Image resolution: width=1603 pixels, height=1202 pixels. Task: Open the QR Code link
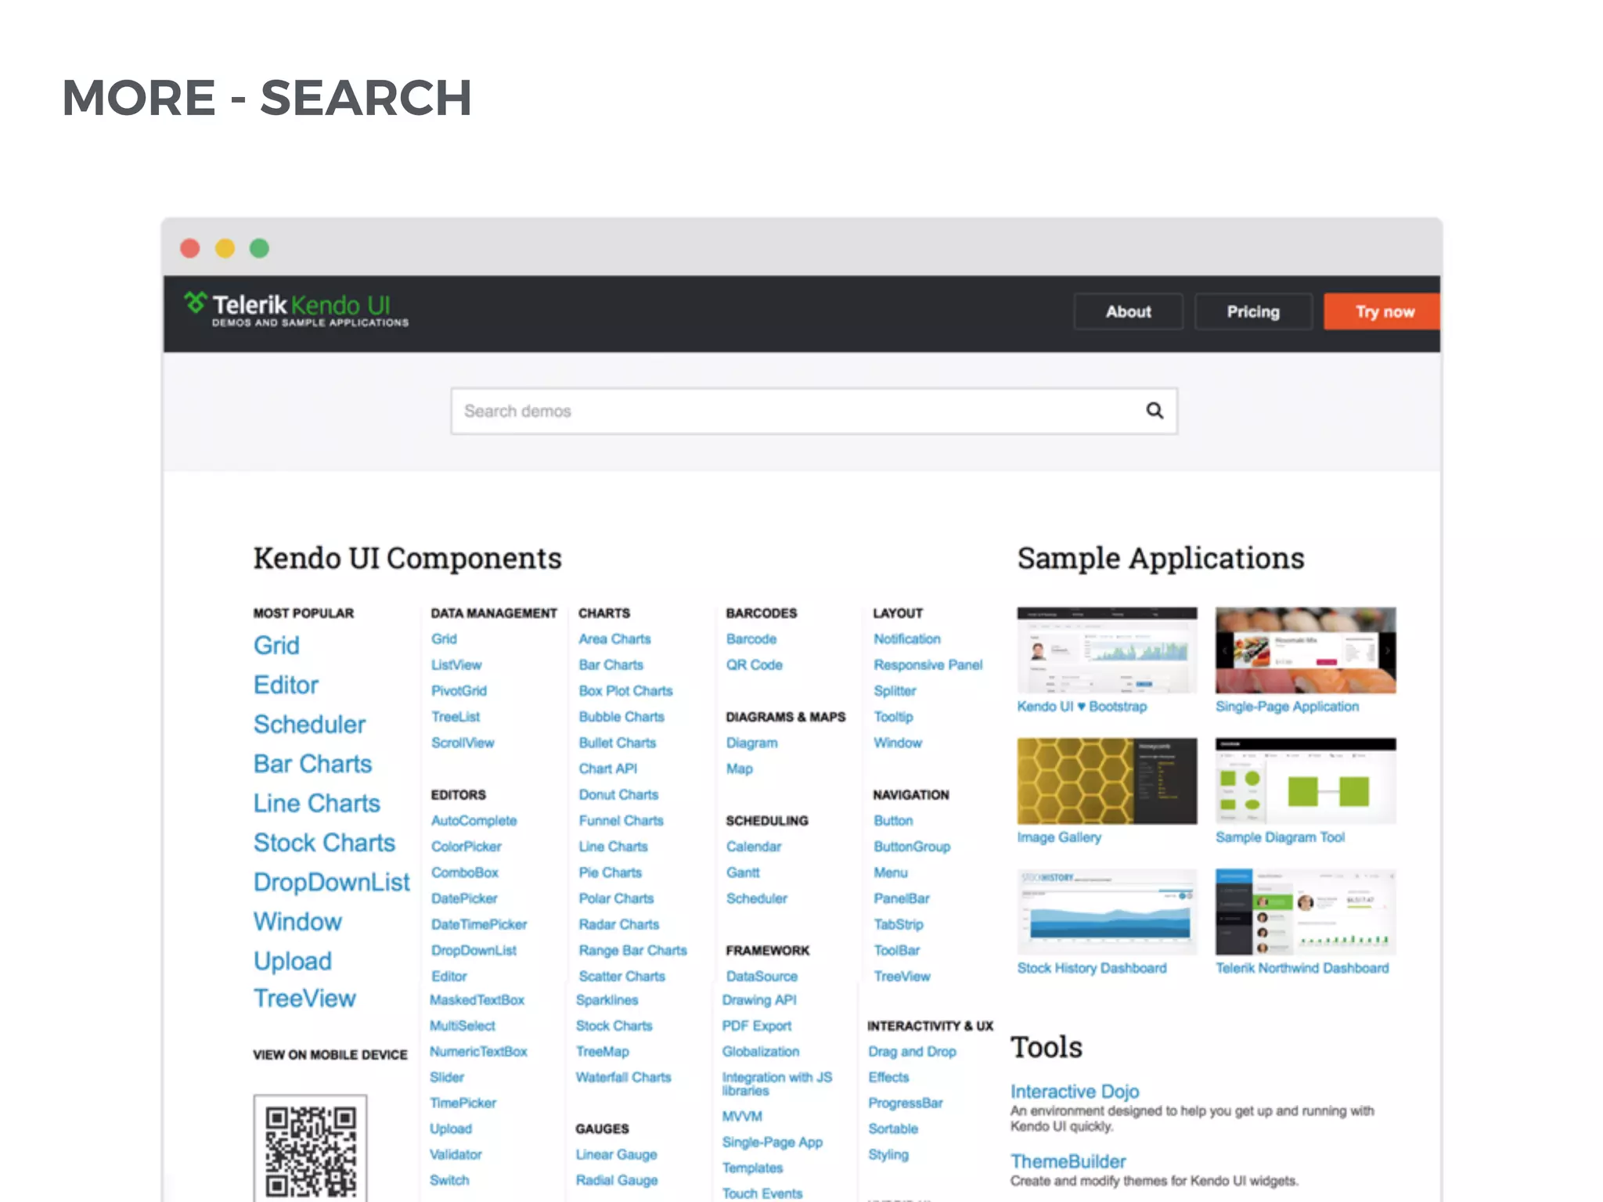754,664
